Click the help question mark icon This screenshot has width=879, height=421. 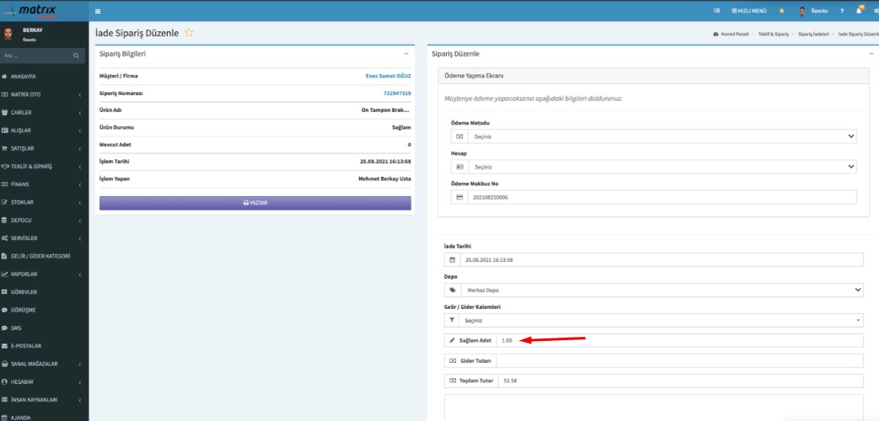coord(841,11)
